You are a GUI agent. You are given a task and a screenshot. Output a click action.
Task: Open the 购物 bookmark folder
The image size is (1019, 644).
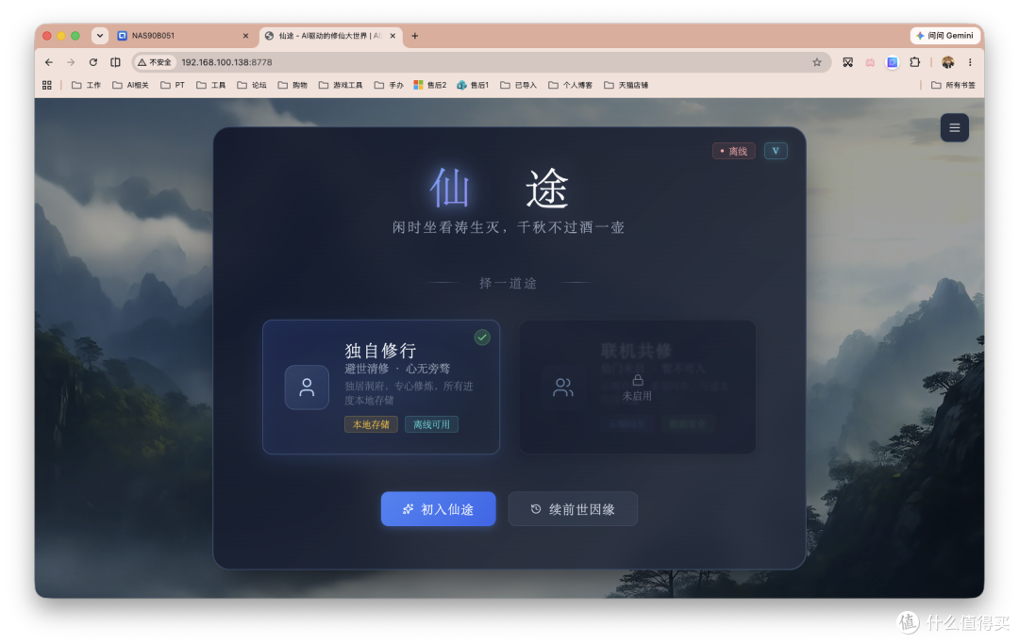coord(292,85)
